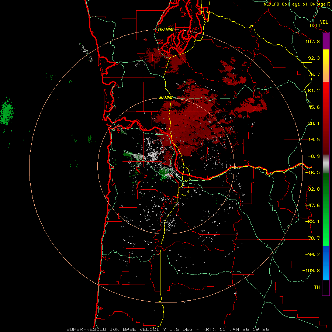This screenshot has width=332, height=332.
Task: Click the -94.2 velocity scale value
Action: click(x=312, y=255)
